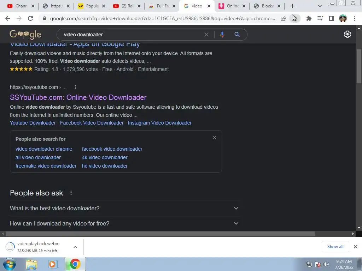
Task: Open the Instagram Video Downloader sitelink
Action: click(160, 123)
